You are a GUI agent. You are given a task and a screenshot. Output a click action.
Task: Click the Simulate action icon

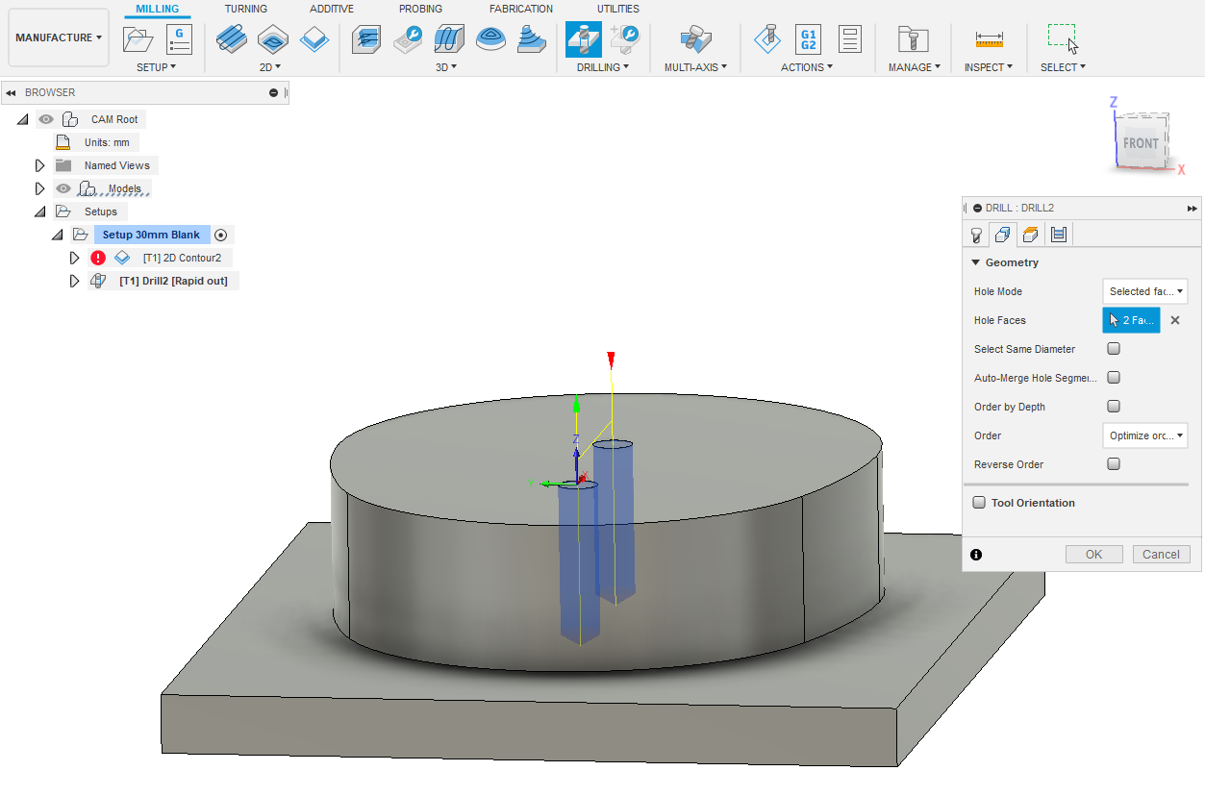tap(766, 39)
